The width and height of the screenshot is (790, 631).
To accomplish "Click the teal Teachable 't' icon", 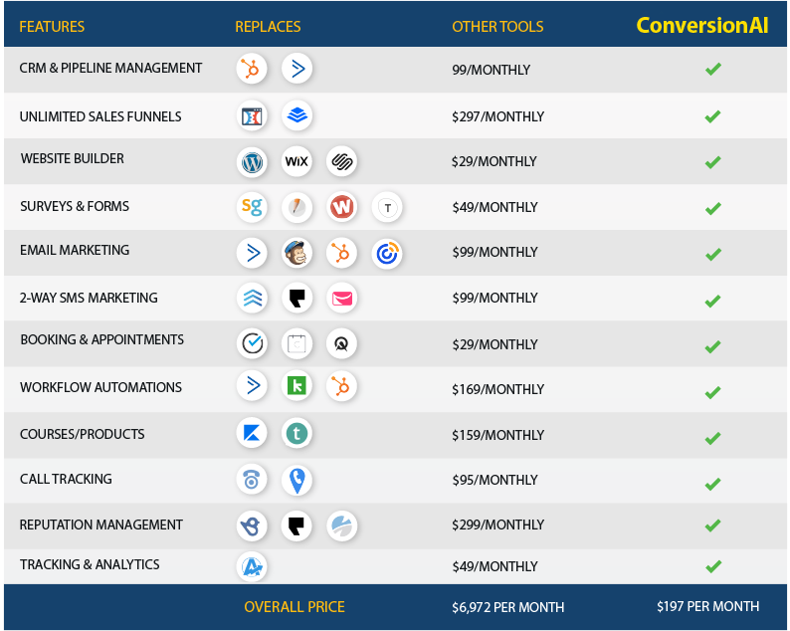I will coord(296,433).
